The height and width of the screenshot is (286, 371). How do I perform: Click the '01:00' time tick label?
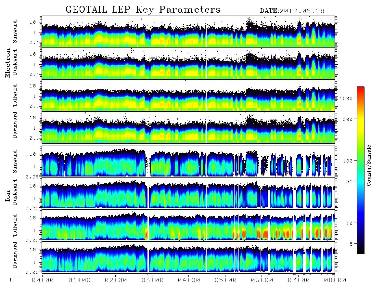pos(80,280)
